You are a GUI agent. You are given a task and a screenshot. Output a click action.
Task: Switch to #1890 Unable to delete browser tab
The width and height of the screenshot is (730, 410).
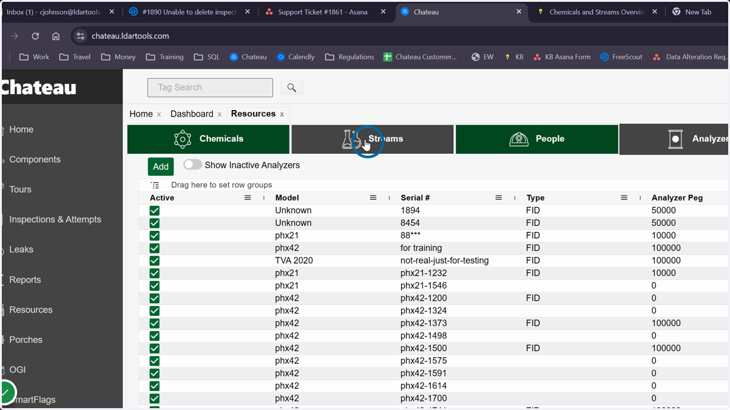(x=190, y=12)
